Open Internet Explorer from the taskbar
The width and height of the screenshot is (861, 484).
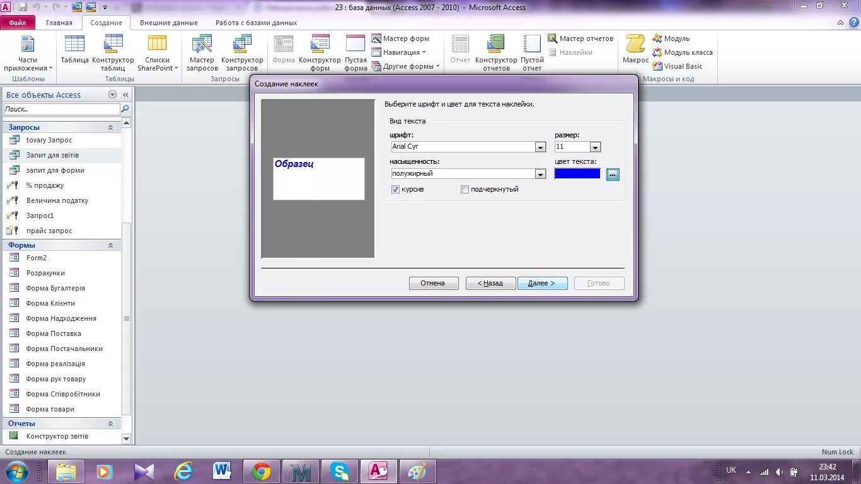pos(183,471)
